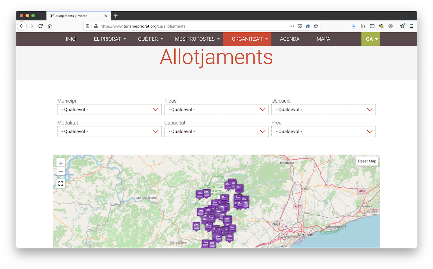Screen dimensions: 433x269
Task: Open the Firefox hamburger menu
Action: [x=411, y=26]
